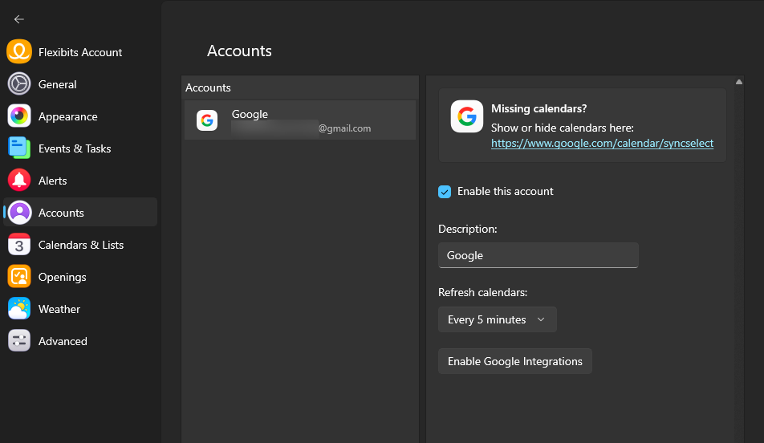Go to the Weather settings label
Screen dimensions: 764x443
59,309
